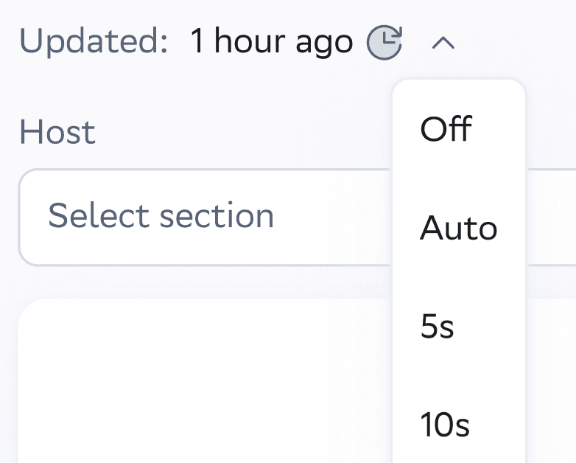The width and height of the screenshot is (576, 463).
Task: Set refresh interval to 5s
Action: (437, 326)
